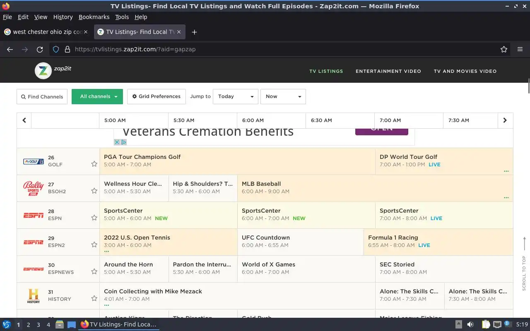Show later times with the right grid arrow
The width and height of the screenshot is (530, 331).
[505, 120]
